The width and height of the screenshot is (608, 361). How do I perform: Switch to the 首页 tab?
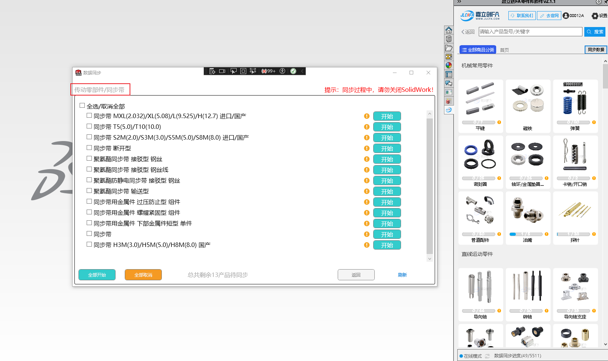coord(504,50)
